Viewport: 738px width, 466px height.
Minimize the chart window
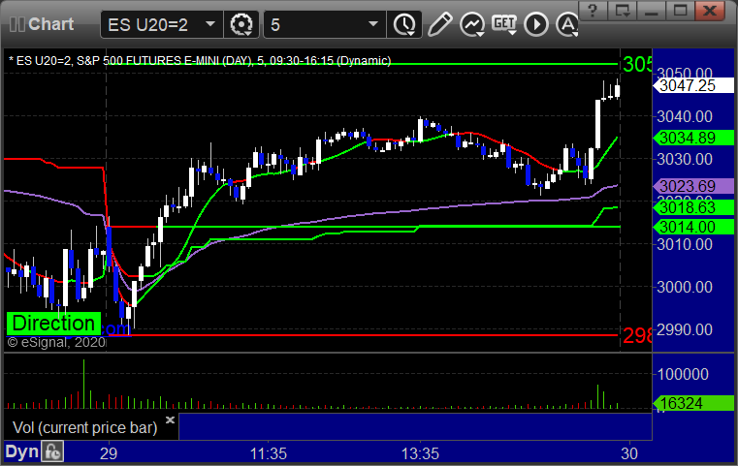tap(652, 11)
